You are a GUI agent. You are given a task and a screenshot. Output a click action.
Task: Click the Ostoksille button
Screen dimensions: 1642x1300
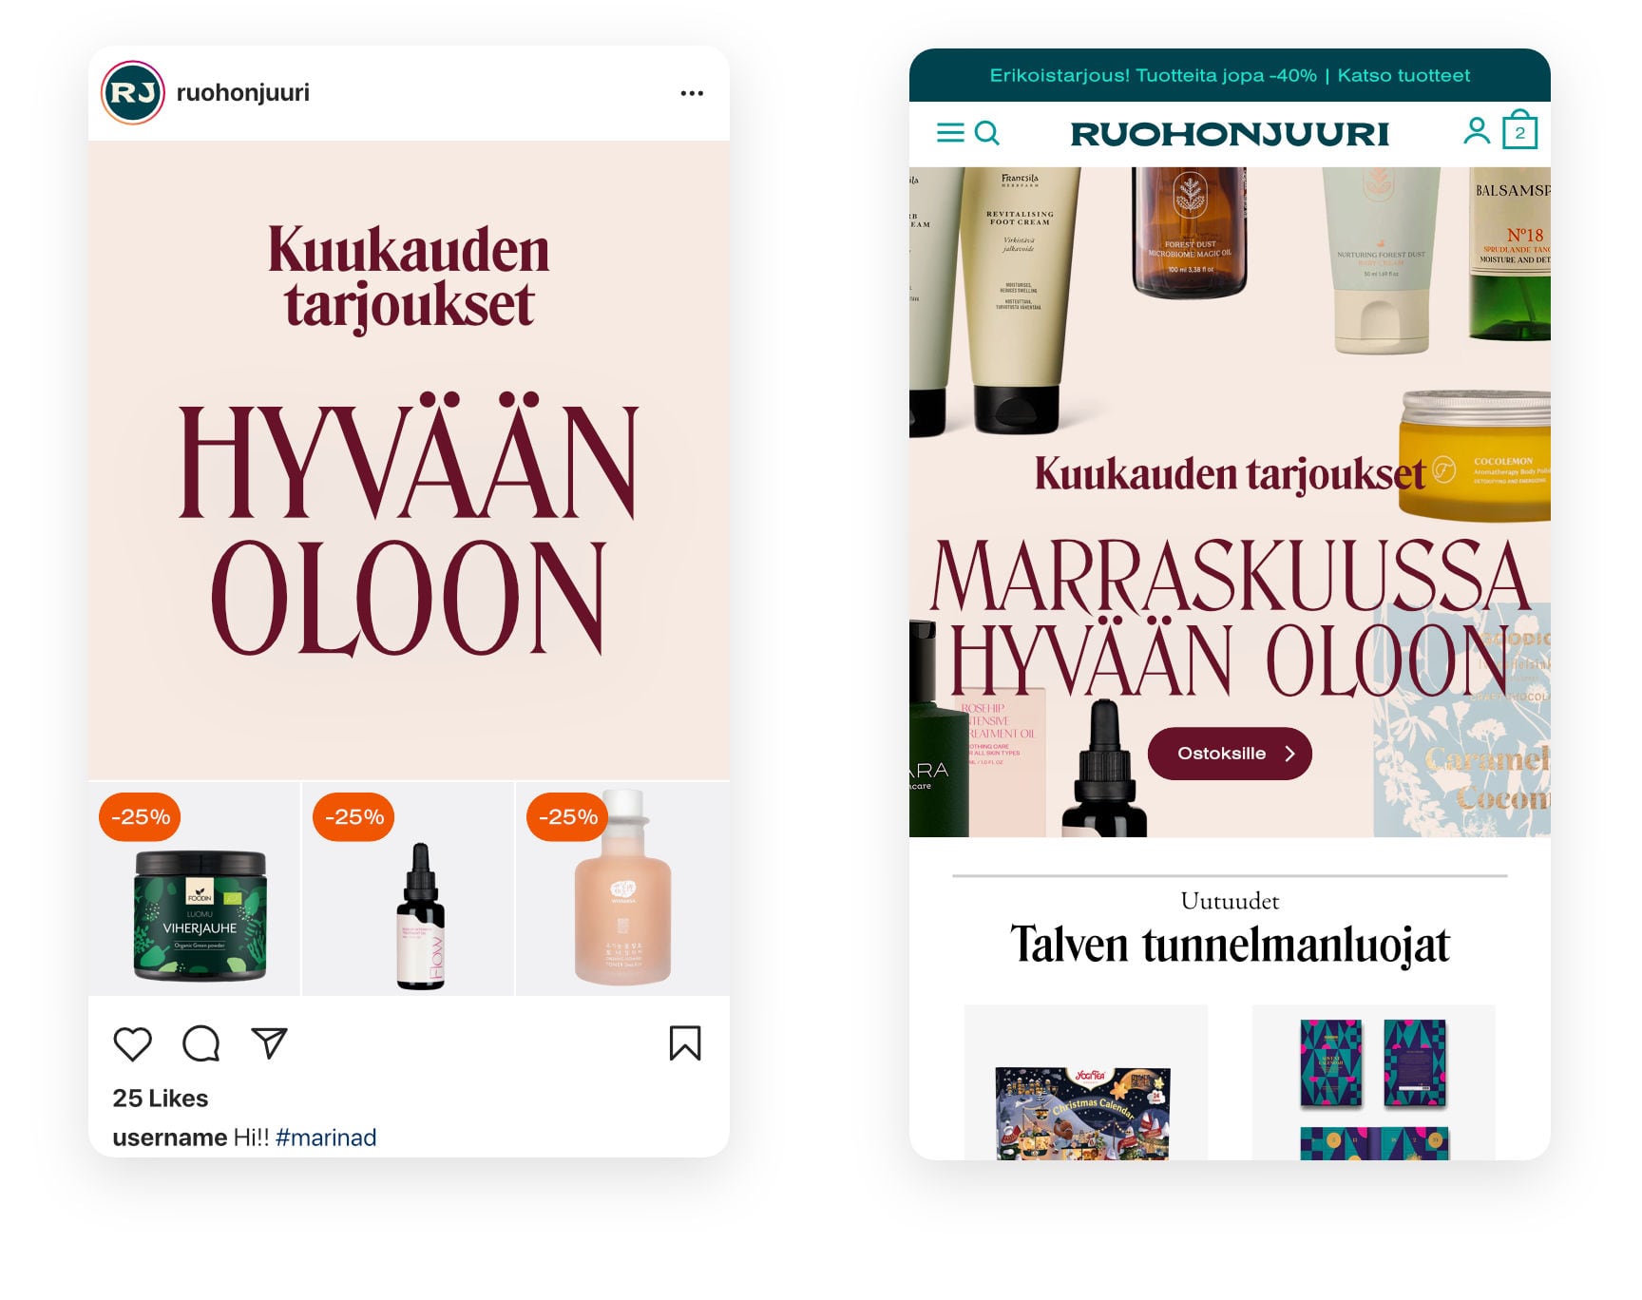[x=1230, y=754]
